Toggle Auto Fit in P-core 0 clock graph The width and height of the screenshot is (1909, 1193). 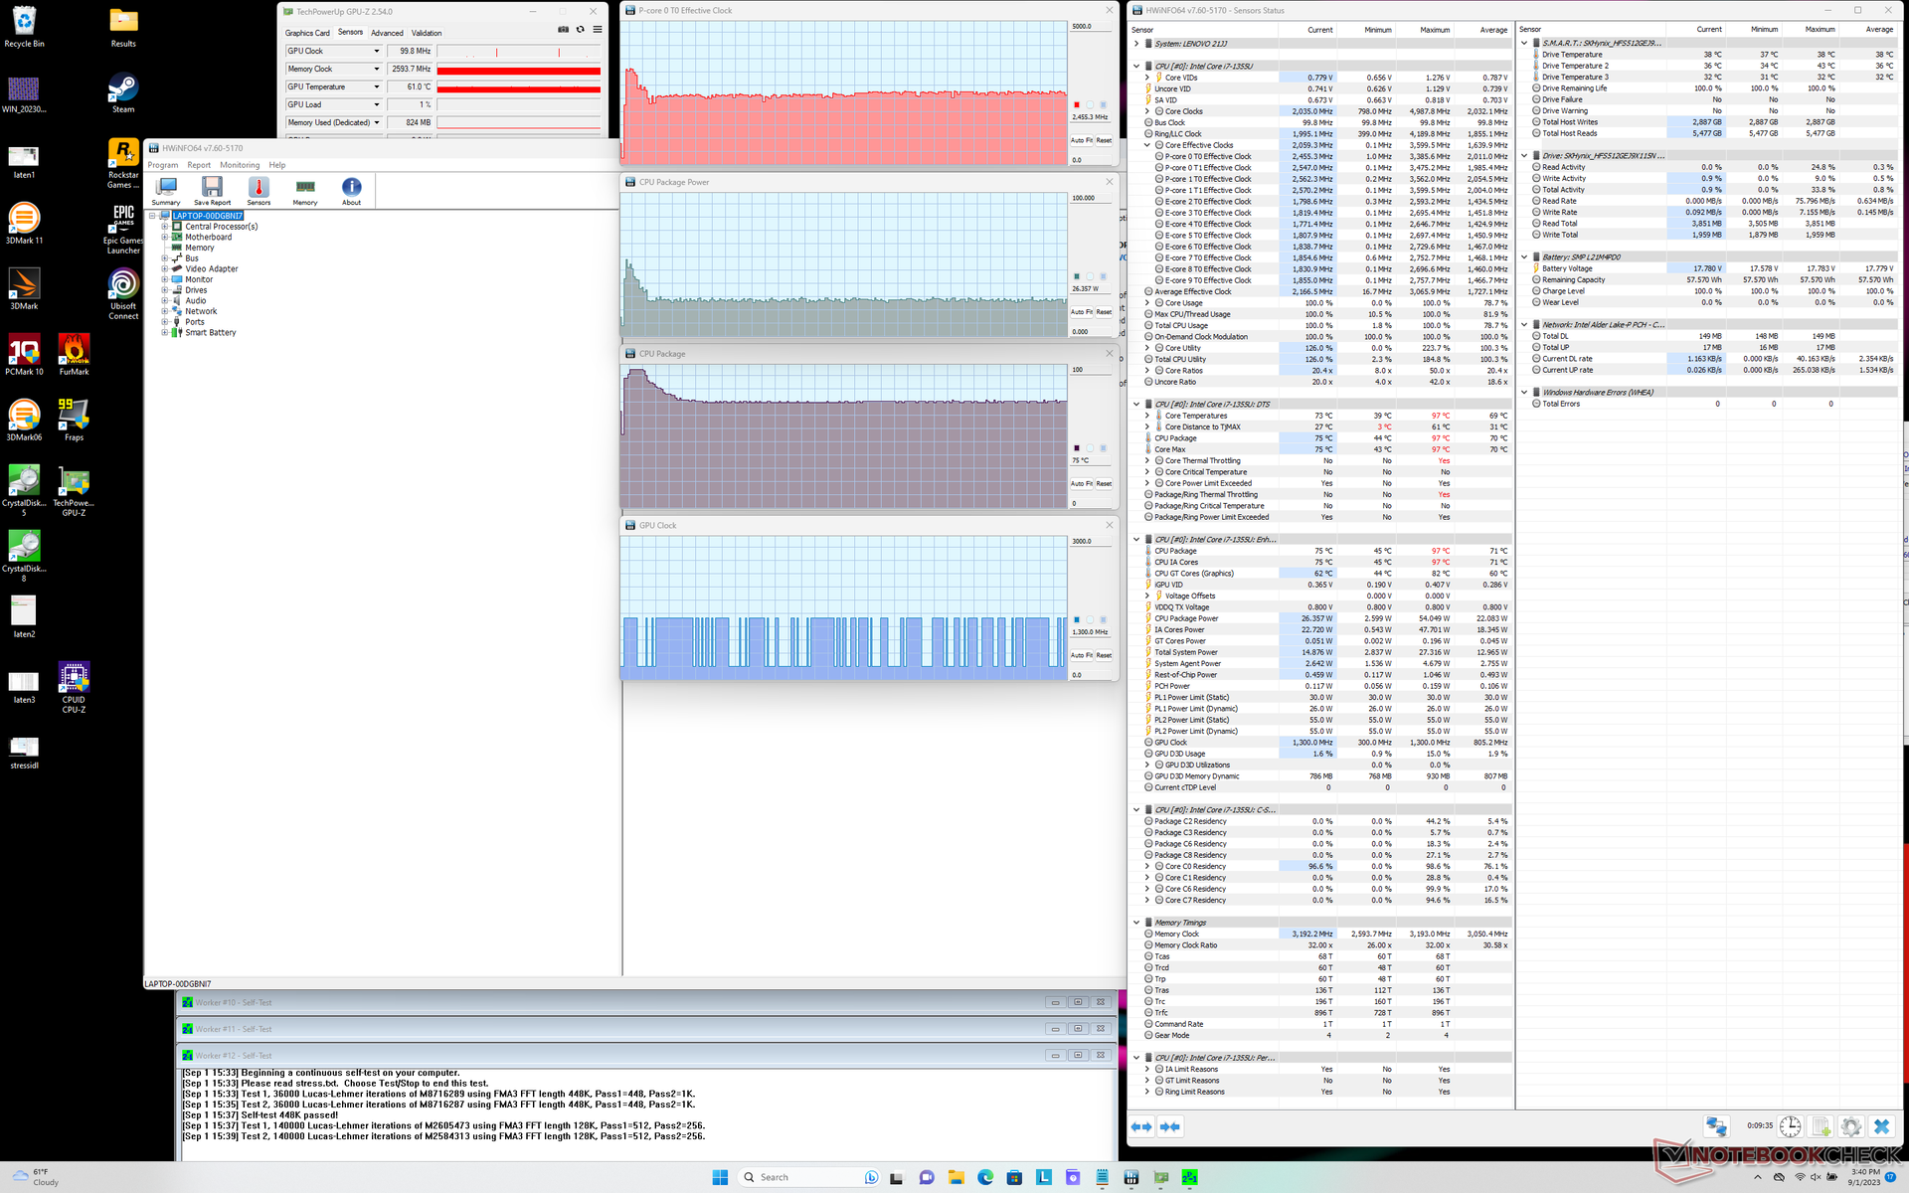tap(1082, 140)
